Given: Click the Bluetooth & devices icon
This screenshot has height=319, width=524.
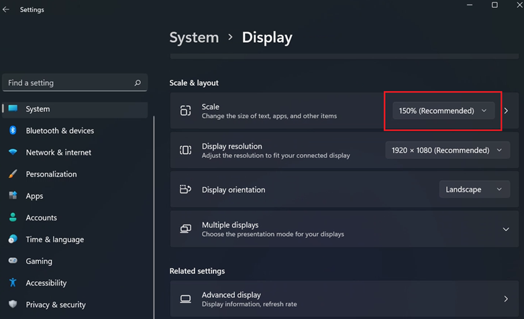Looking at the screenshot, I should click(x=13, y=131).
